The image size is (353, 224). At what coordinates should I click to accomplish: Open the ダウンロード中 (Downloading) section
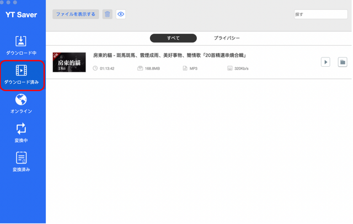point(21,45)
